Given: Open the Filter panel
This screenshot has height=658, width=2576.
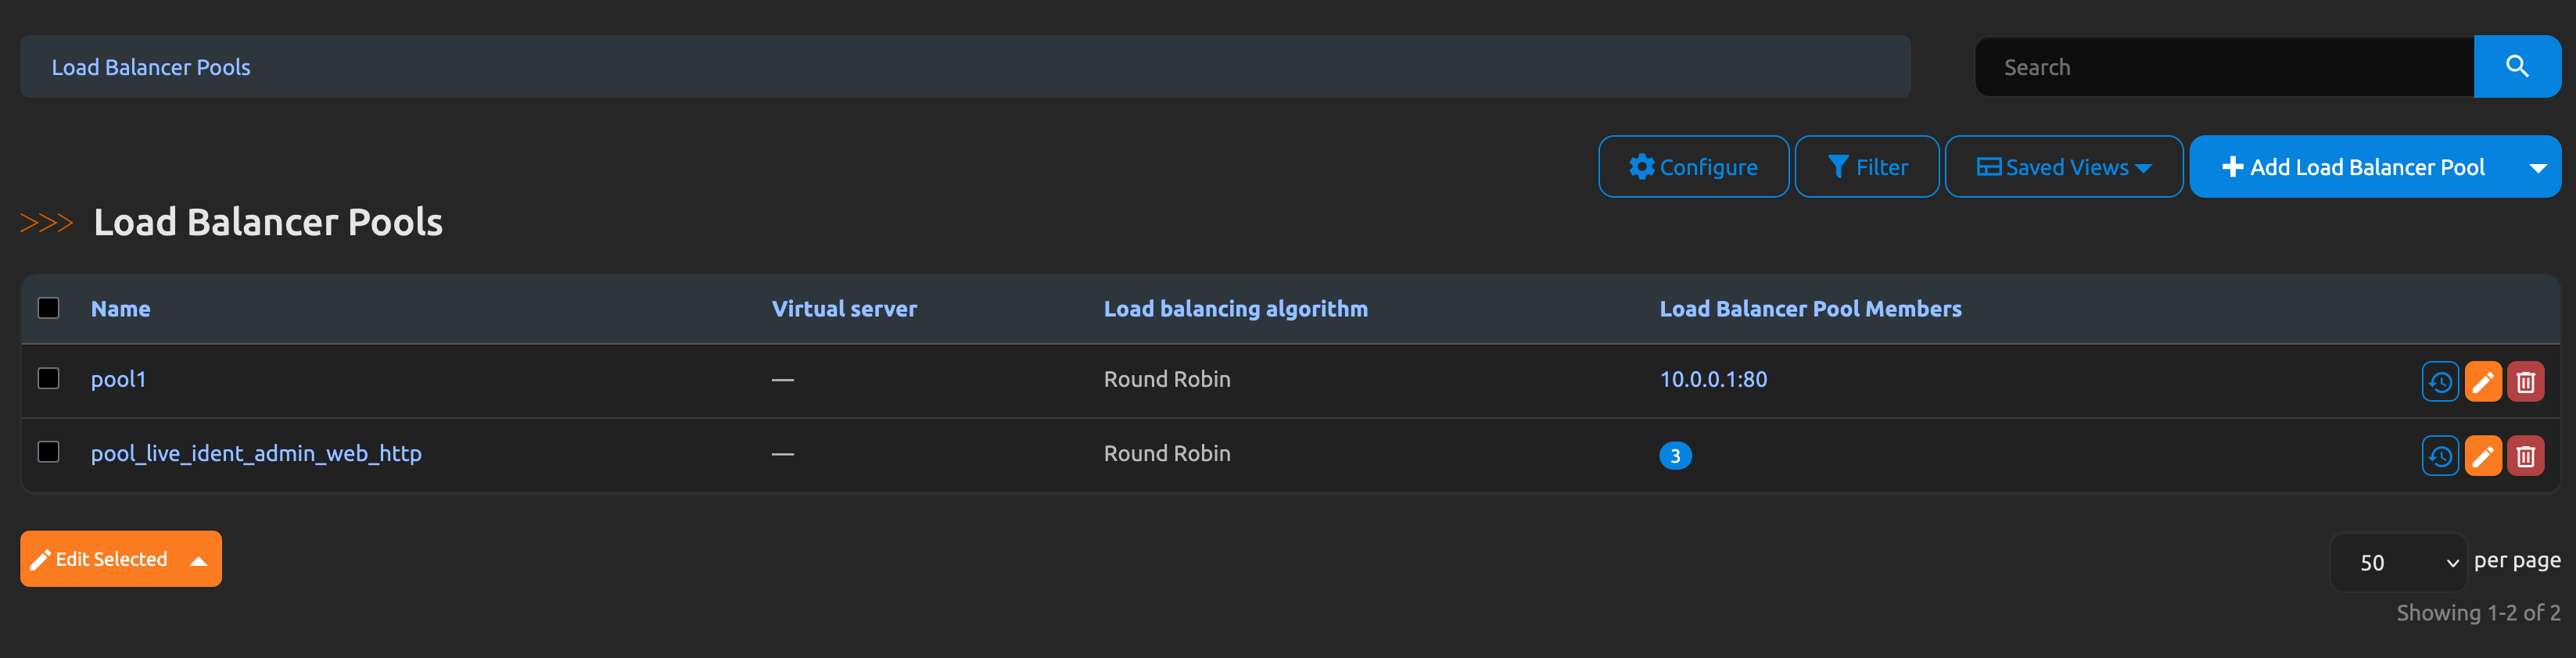Looking at the screenshot, I should (x=1866, y=167).
